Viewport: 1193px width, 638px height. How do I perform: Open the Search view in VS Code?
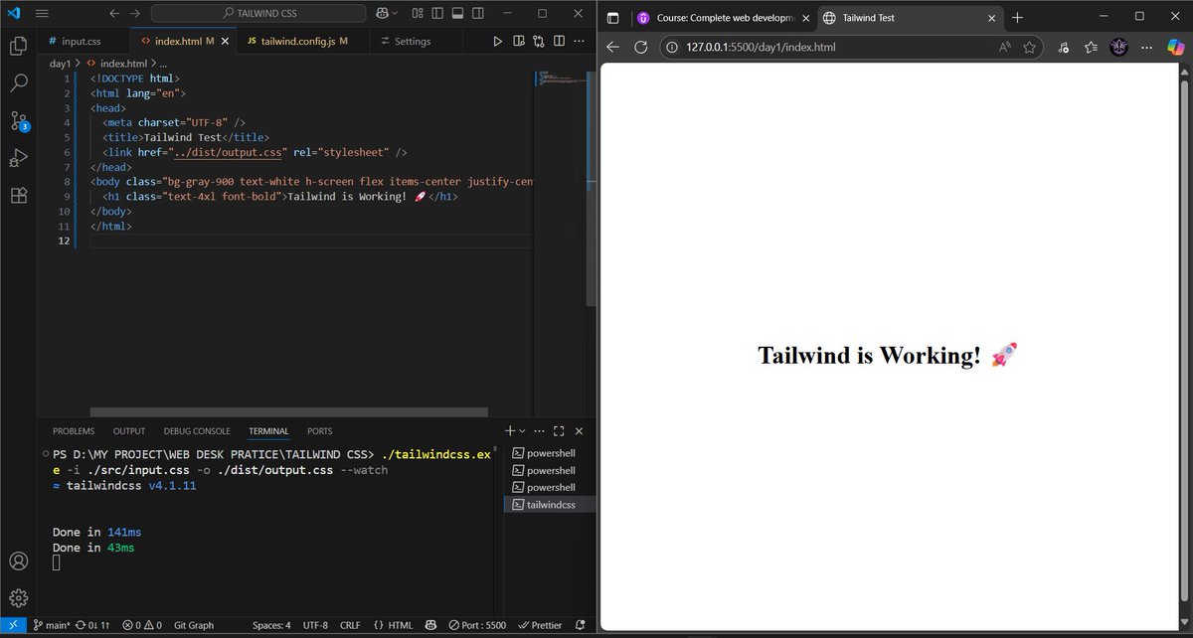[18, 83]
